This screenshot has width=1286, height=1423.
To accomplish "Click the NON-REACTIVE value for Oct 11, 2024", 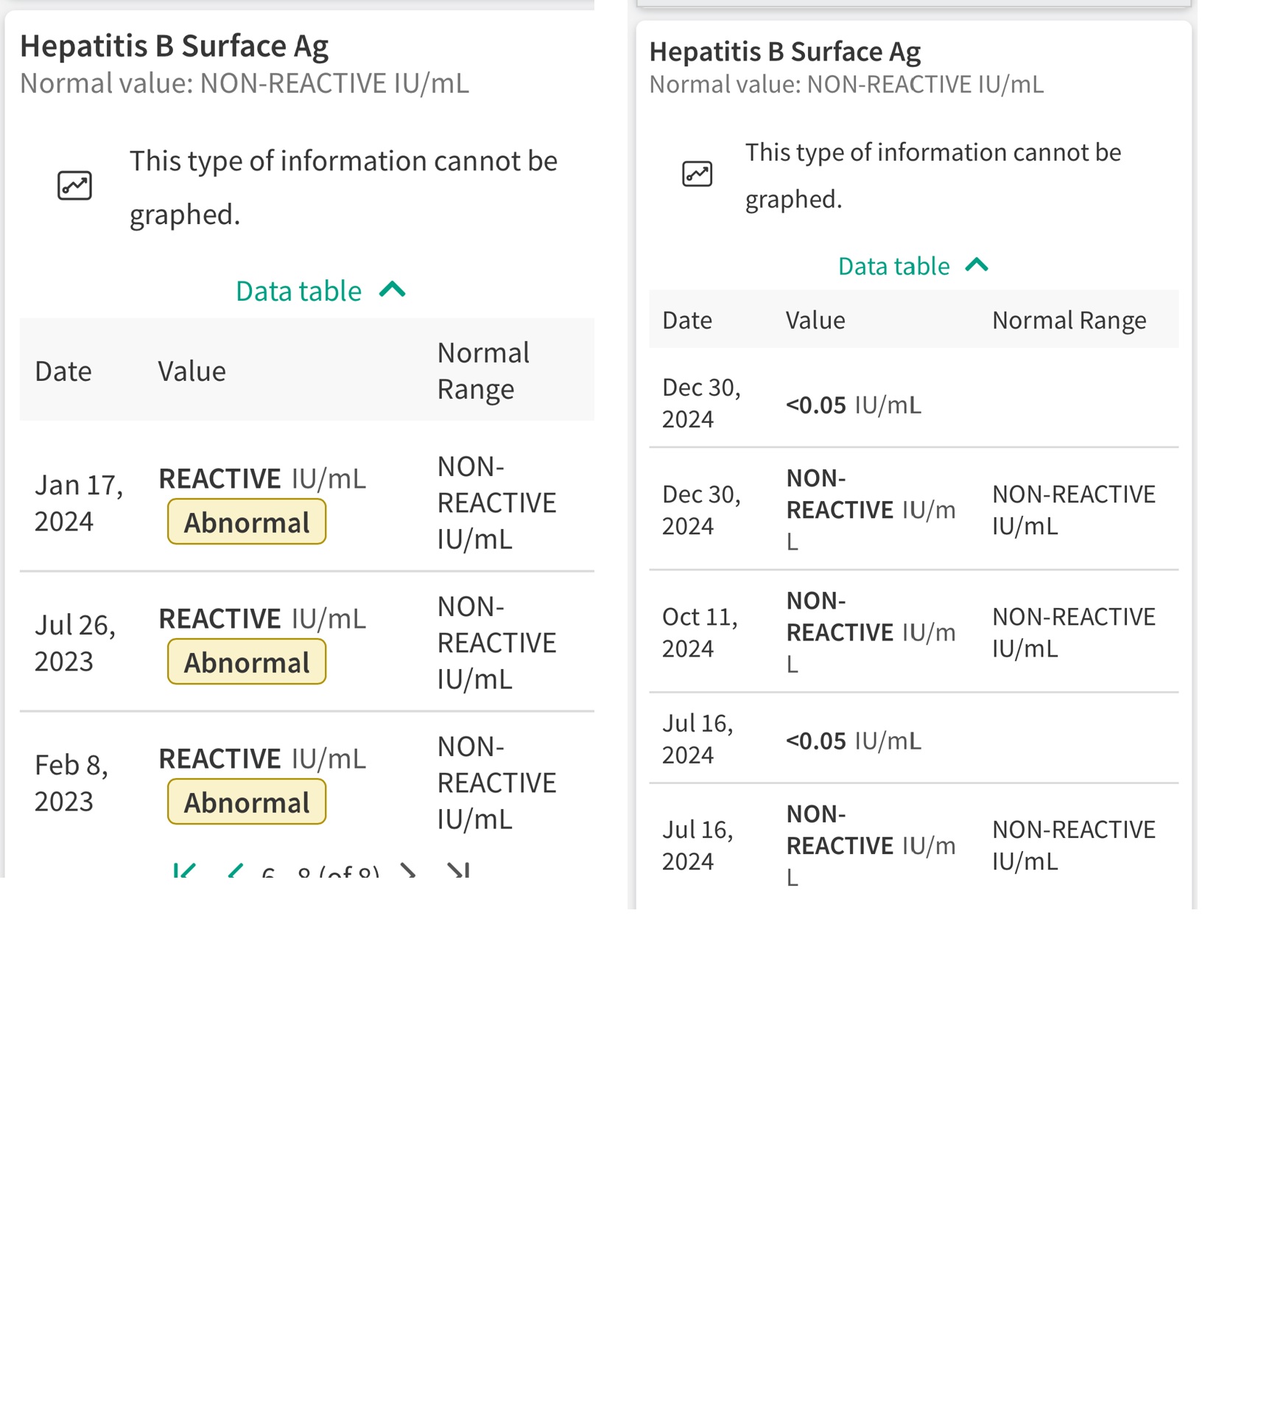I will 871,632.
